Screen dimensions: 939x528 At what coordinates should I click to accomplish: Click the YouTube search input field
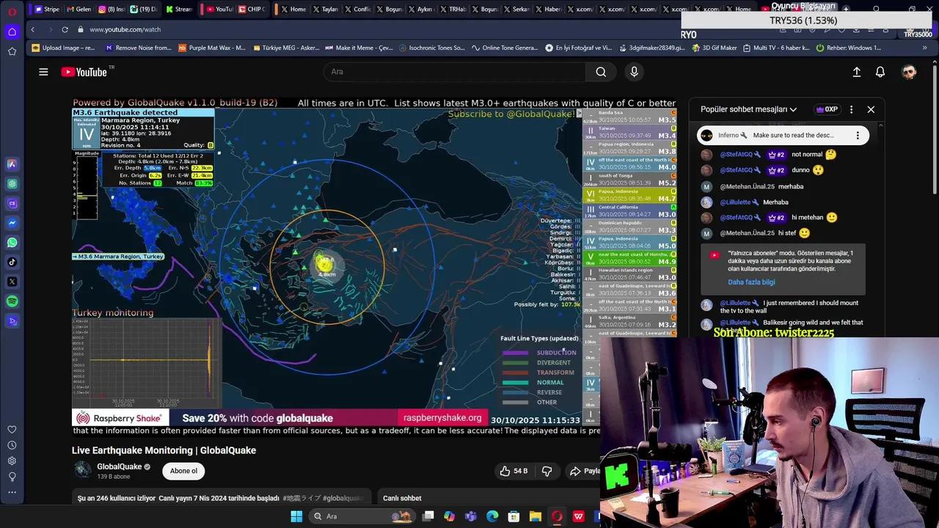click(x=455, y=72)
